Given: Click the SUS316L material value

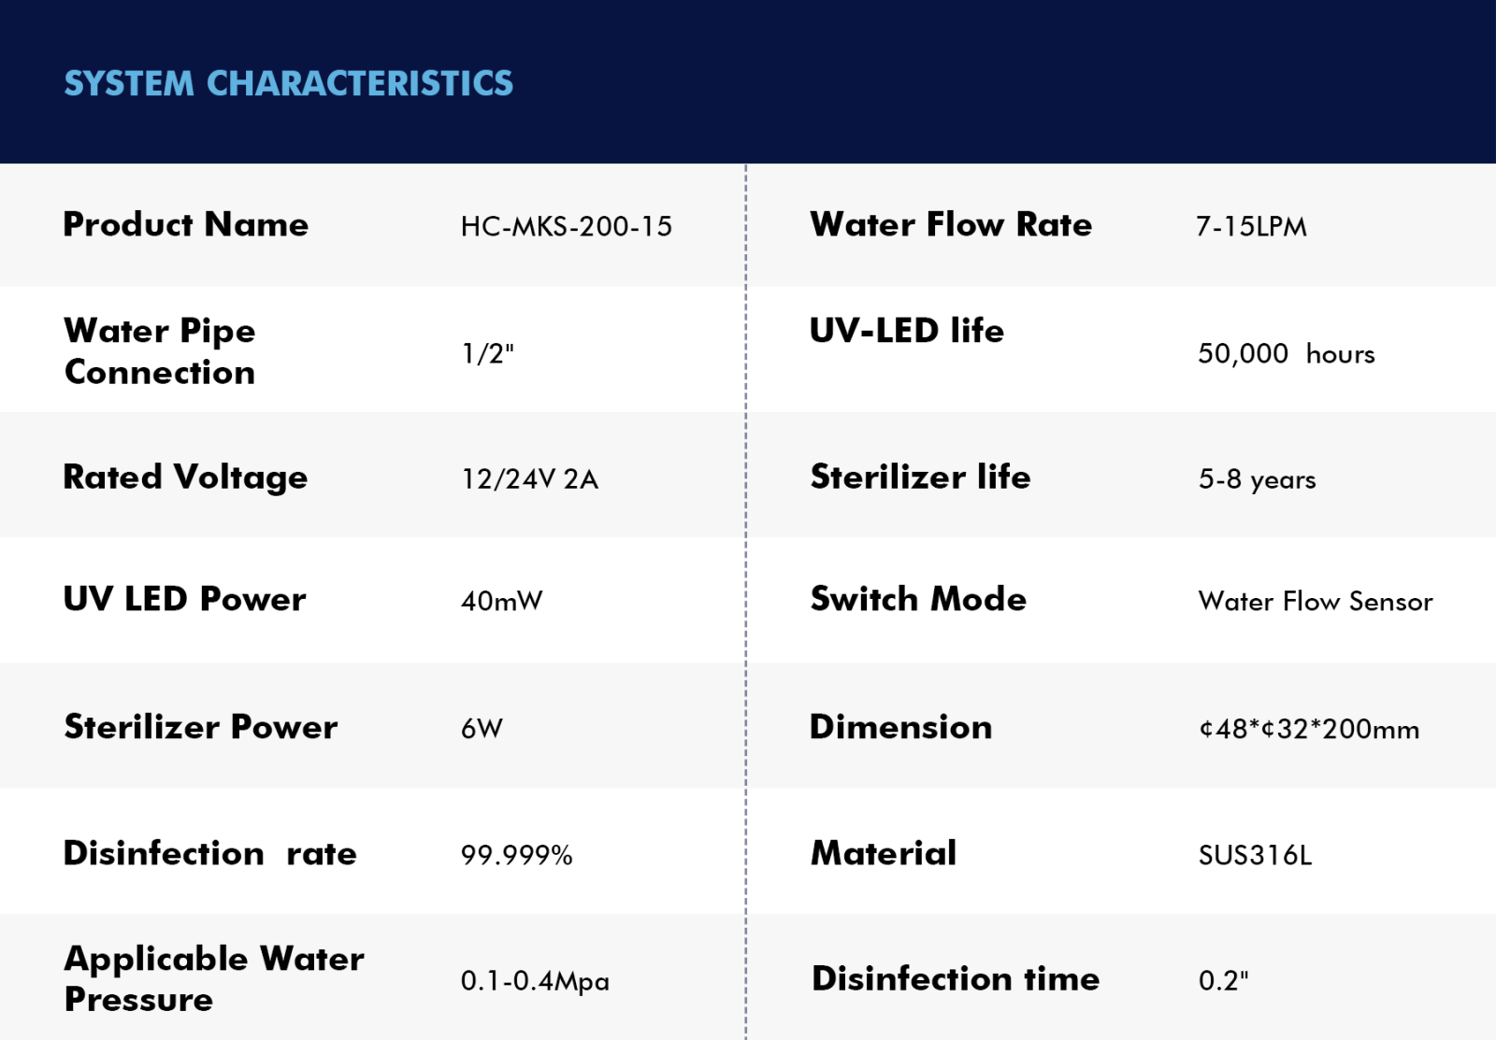Looking at the screenshot, I should [x=1255, y=855].
